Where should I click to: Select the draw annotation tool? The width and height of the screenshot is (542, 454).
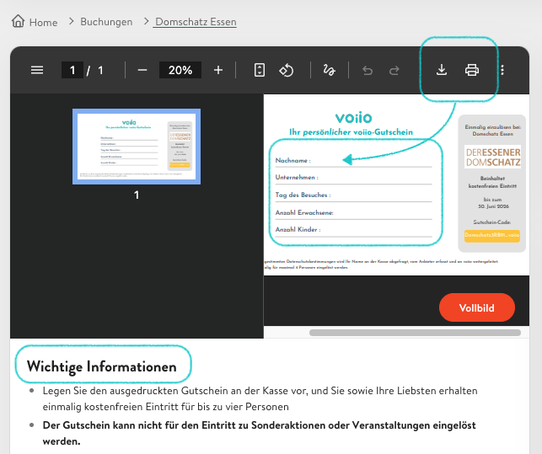point(329,70)
